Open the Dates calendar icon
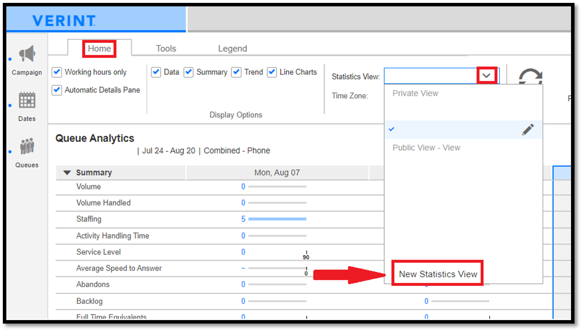 point(27,100)
